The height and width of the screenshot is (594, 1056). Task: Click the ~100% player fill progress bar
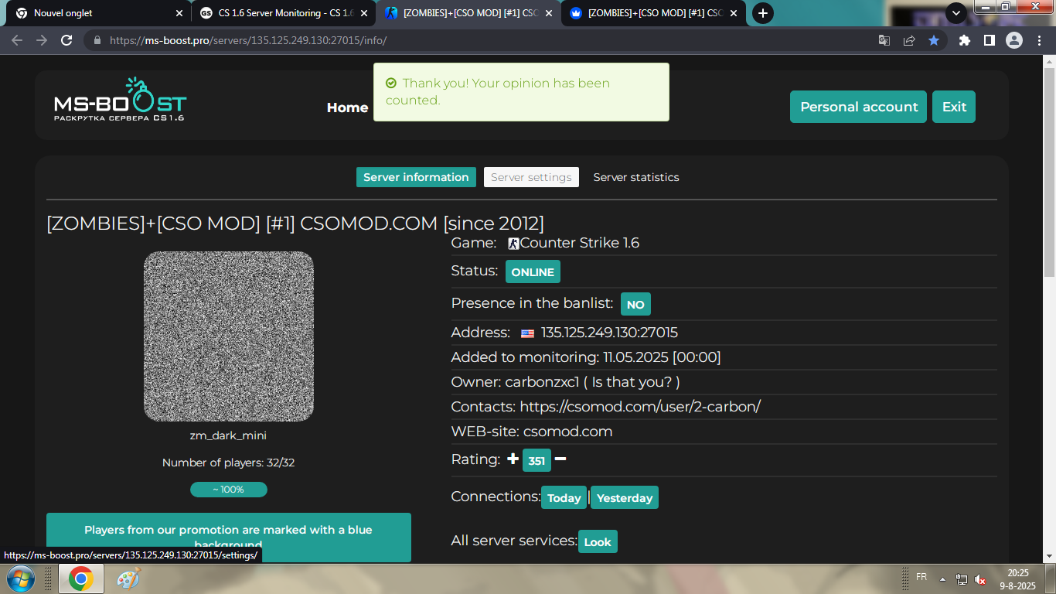click(228, 490)
